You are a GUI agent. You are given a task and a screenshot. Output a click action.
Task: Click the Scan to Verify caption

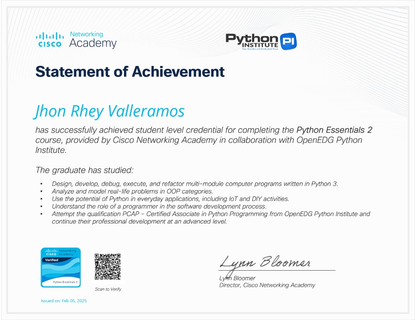pos(108,289)
